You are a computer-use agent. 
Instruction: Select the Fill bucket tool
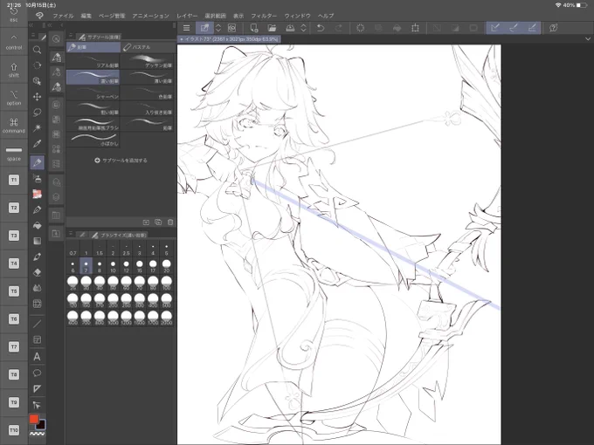37,225
